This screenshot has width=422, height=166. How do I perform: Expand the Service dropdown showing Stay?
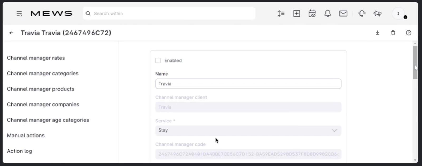click(x=248, y=130)
